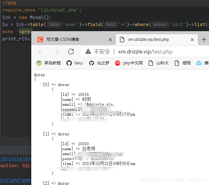Screen dimensions: 209x185
Task: Click the [name] => 时雨 line
Action: (76, 99)
